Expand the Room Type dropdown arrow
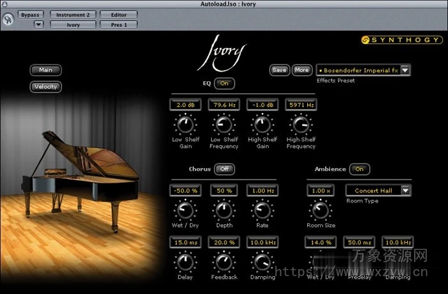 pos(406,190)
